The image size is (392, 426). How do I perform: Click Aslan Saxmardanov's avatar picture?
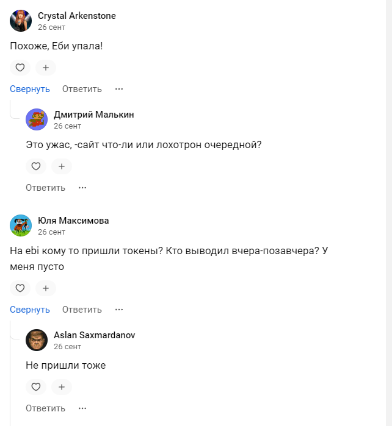(37, 340)
